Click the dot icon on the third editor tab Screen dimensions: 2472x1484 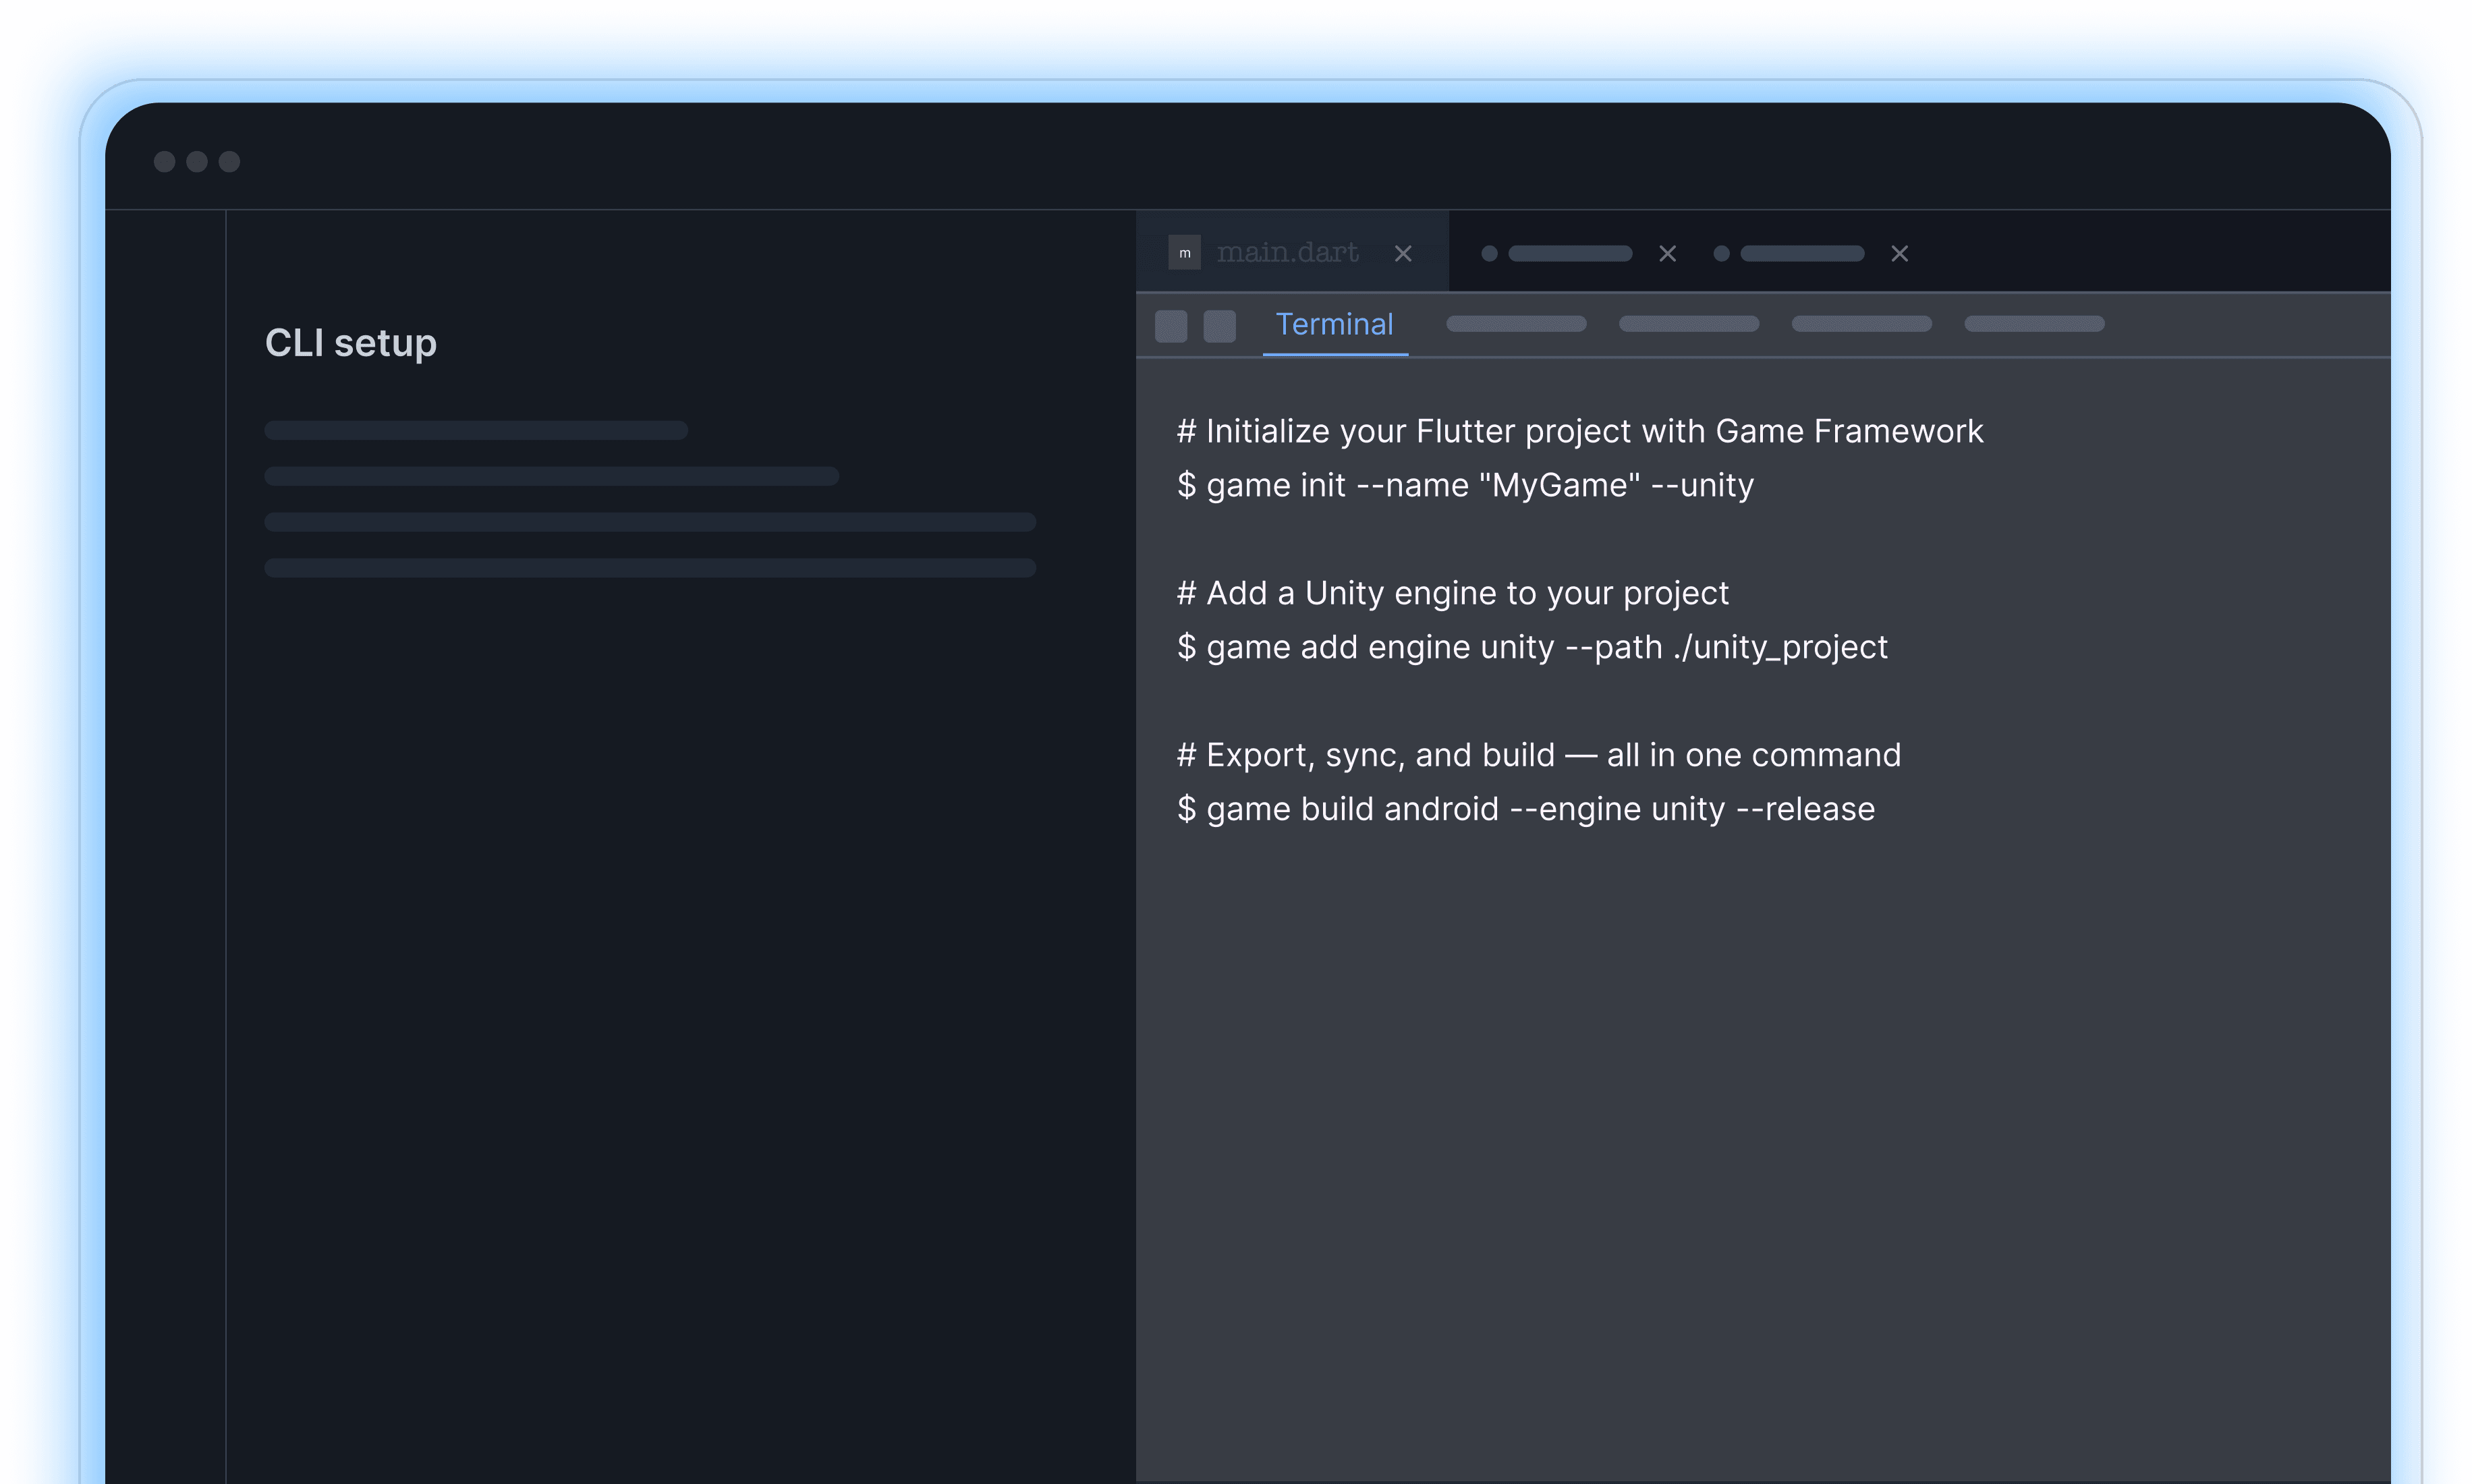point(1721,253)
